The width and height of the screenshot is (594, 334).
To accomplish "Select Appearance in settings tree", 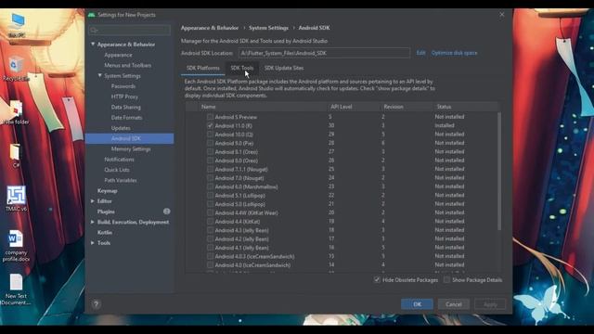I will coord(118,55).
